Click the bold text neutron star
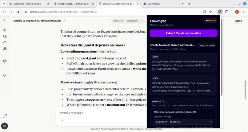Viewport: 248px width, 132px height. click(116, 105)
